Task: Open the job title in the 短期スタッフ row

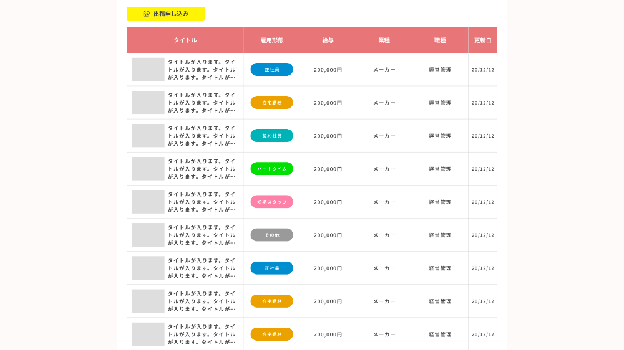Action: (x=202, y=202)
